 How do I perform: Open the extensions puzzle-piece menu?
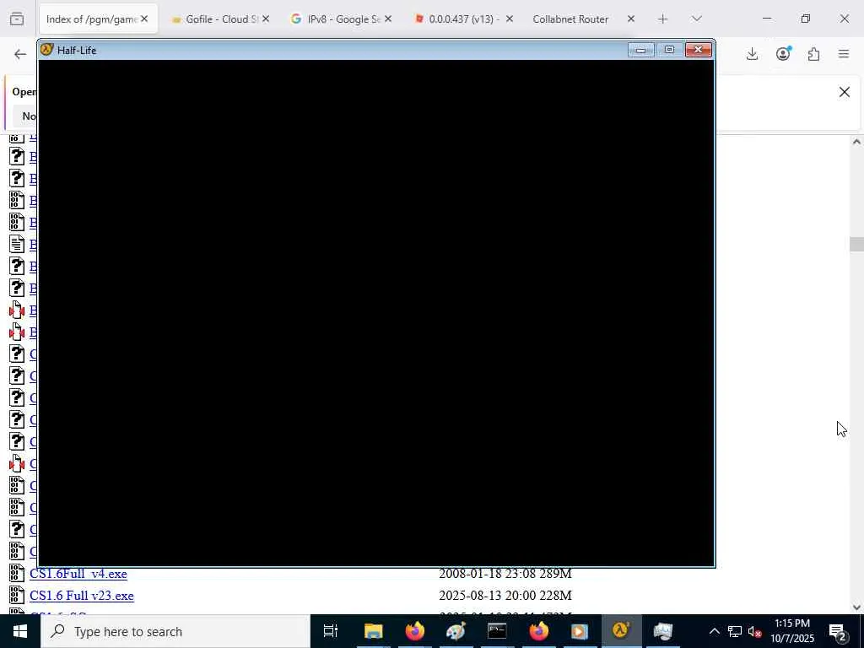[x=813, y=54]
